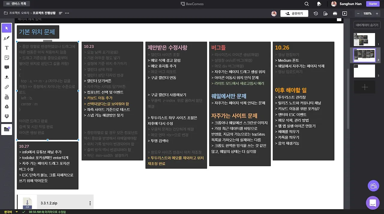Export canvas as PDF
This screenshot has width=384, height=214.
pyautogui.click(x=325, y=13)
